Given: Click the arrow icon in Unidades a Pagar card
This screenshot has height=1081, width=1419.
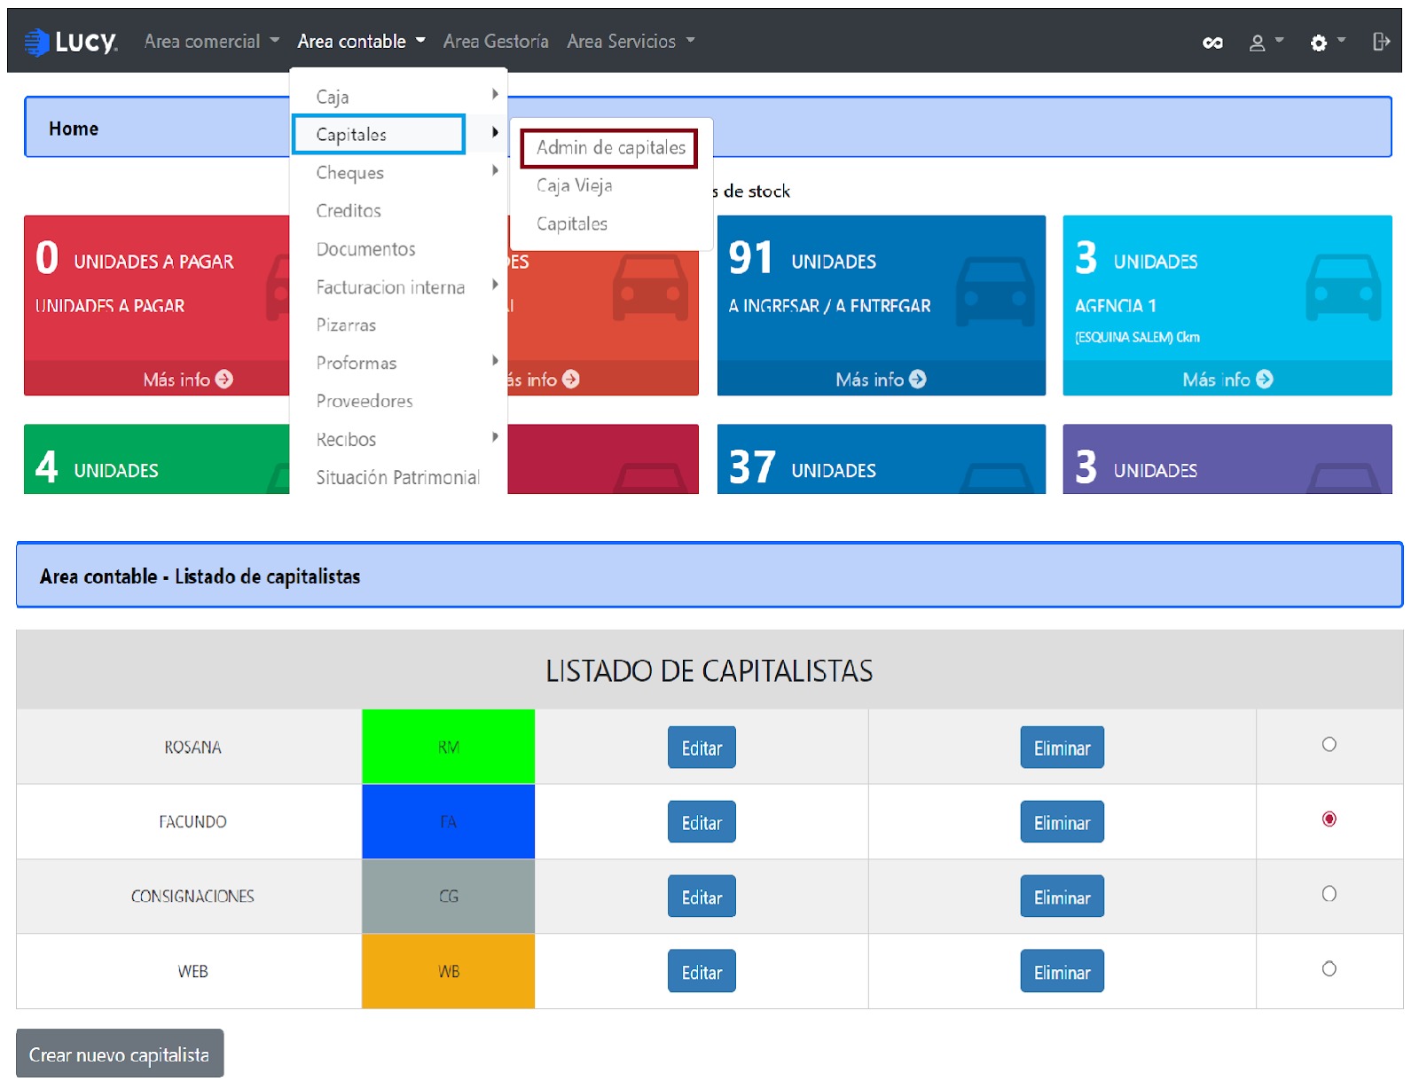Looking at the screenshot, I should tap(224, 379).
